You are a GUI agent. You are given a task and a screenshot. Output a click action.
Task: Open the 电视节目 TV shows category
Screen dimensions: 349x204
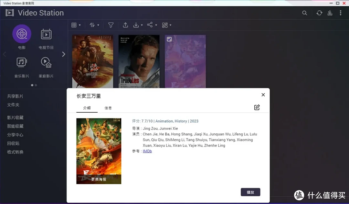click(46, 34)
